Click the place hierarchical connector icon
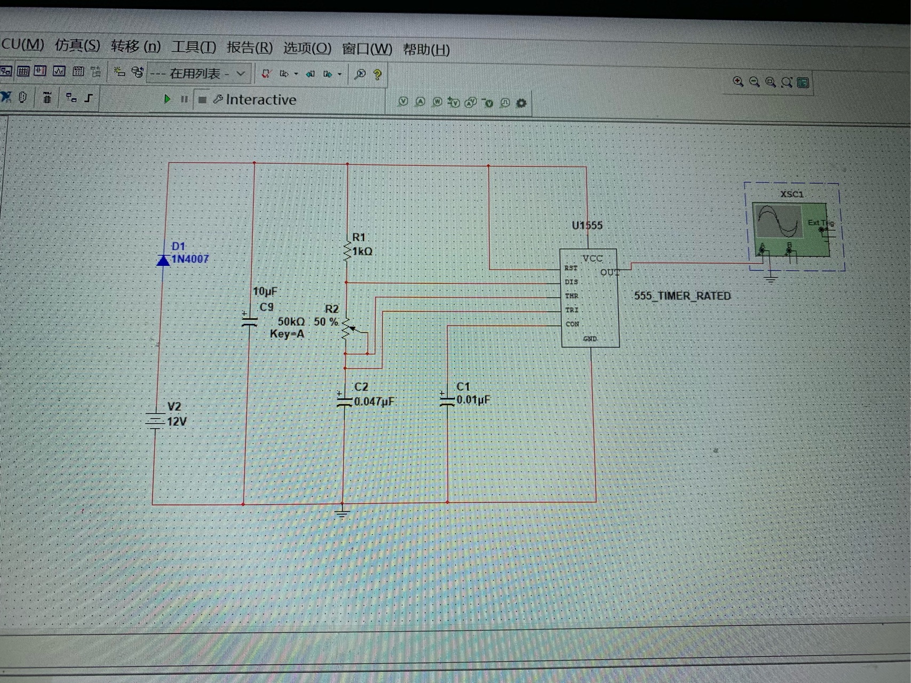The height and width of the screenshot is (683, 911). point(71,97)
